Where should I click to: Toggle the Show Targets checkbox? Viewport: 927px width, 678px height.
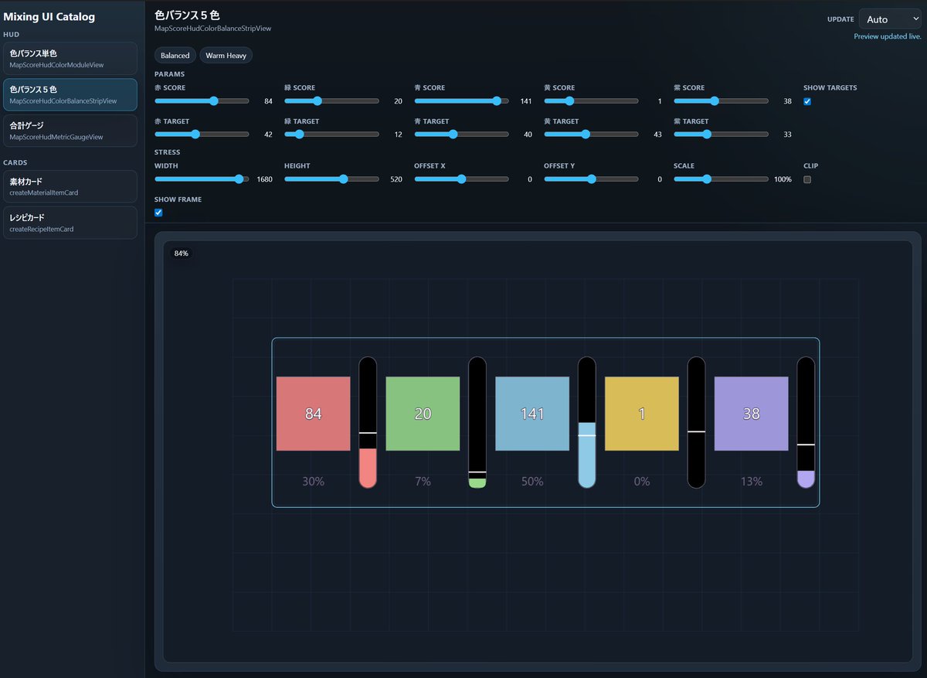click(x=807, y=101)
